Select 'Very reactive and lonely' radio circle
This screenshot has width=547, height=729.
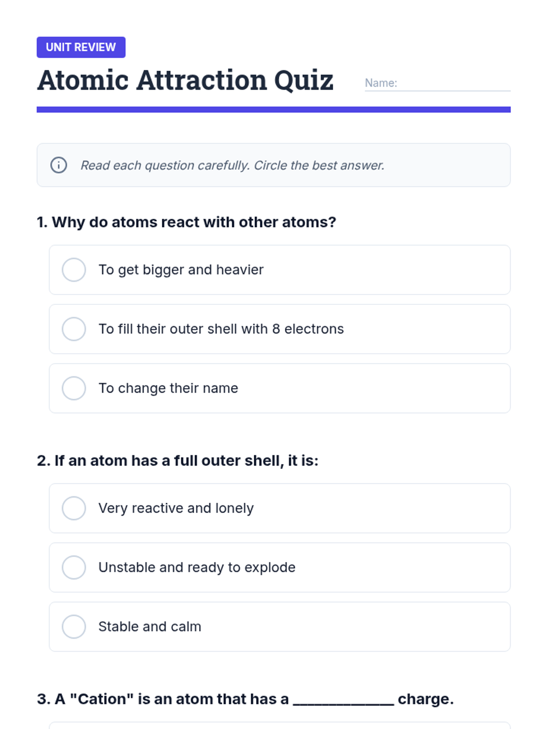click(74, 508)
